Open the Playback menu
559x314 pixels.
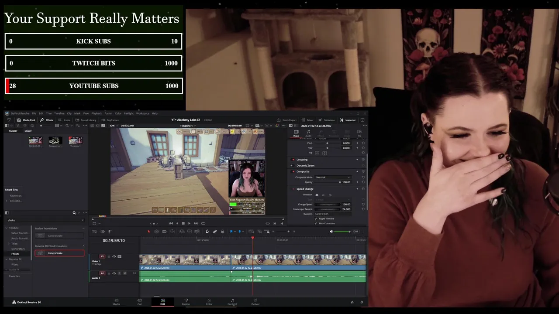coord(97,113)
